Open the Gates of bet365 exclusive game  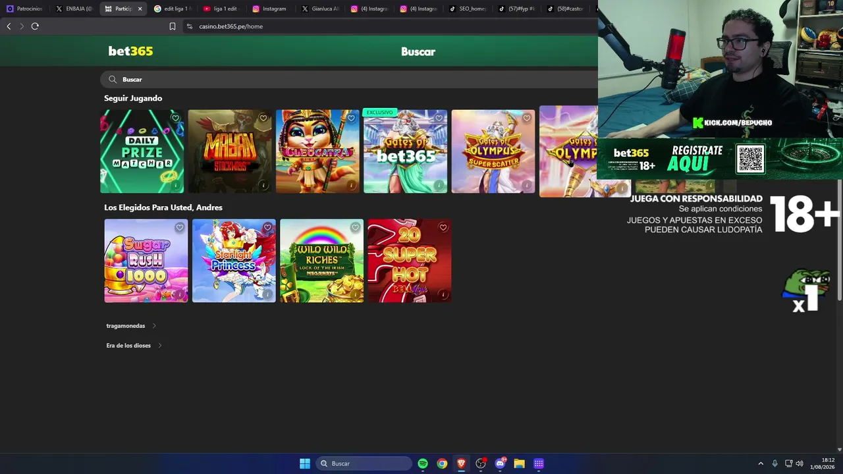point(405,151)
